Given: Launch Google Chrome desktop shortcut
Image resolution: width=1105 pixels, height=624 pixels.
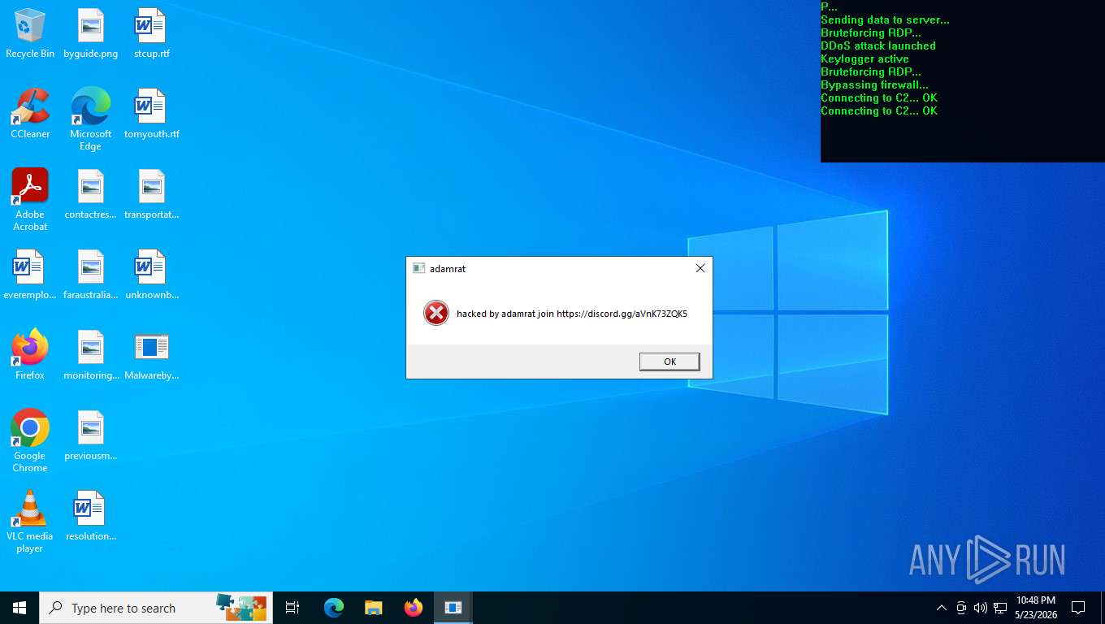Looking at the screenshot, I should click(30, 441).
